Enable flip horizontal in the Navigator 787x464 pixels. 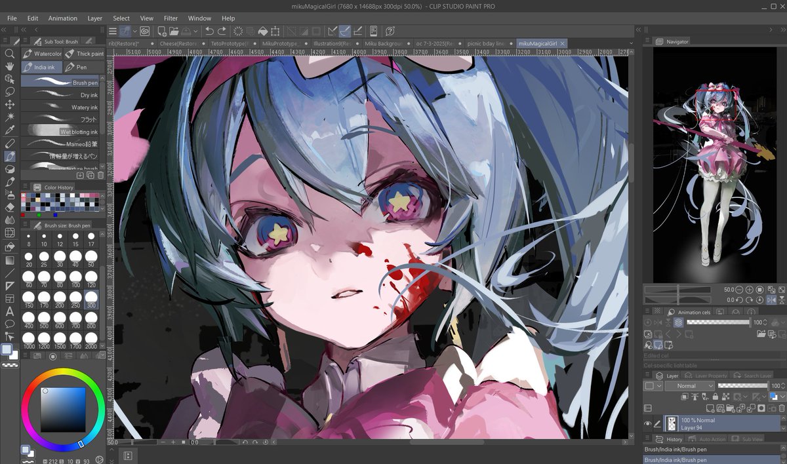[x=771, y=300]
